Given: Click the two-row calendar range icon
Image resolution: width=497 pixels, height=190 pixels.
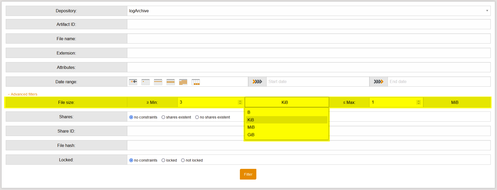Looking at the screenshot, I should [x=171, y=82].
